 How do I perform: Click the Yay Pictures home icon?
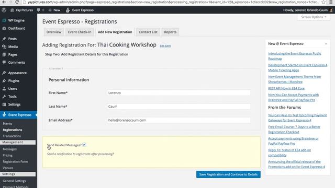[12, 10]
